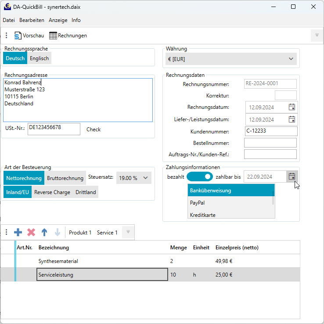The height and width of the screenshot is (324, 324).
Task: Click the Check button for USt.-Nr.
Action: tap(94, 130)
